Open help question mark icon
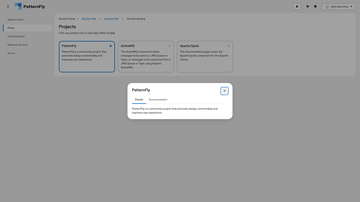This screenshot has height=202, width=360. tap(315, 6)
